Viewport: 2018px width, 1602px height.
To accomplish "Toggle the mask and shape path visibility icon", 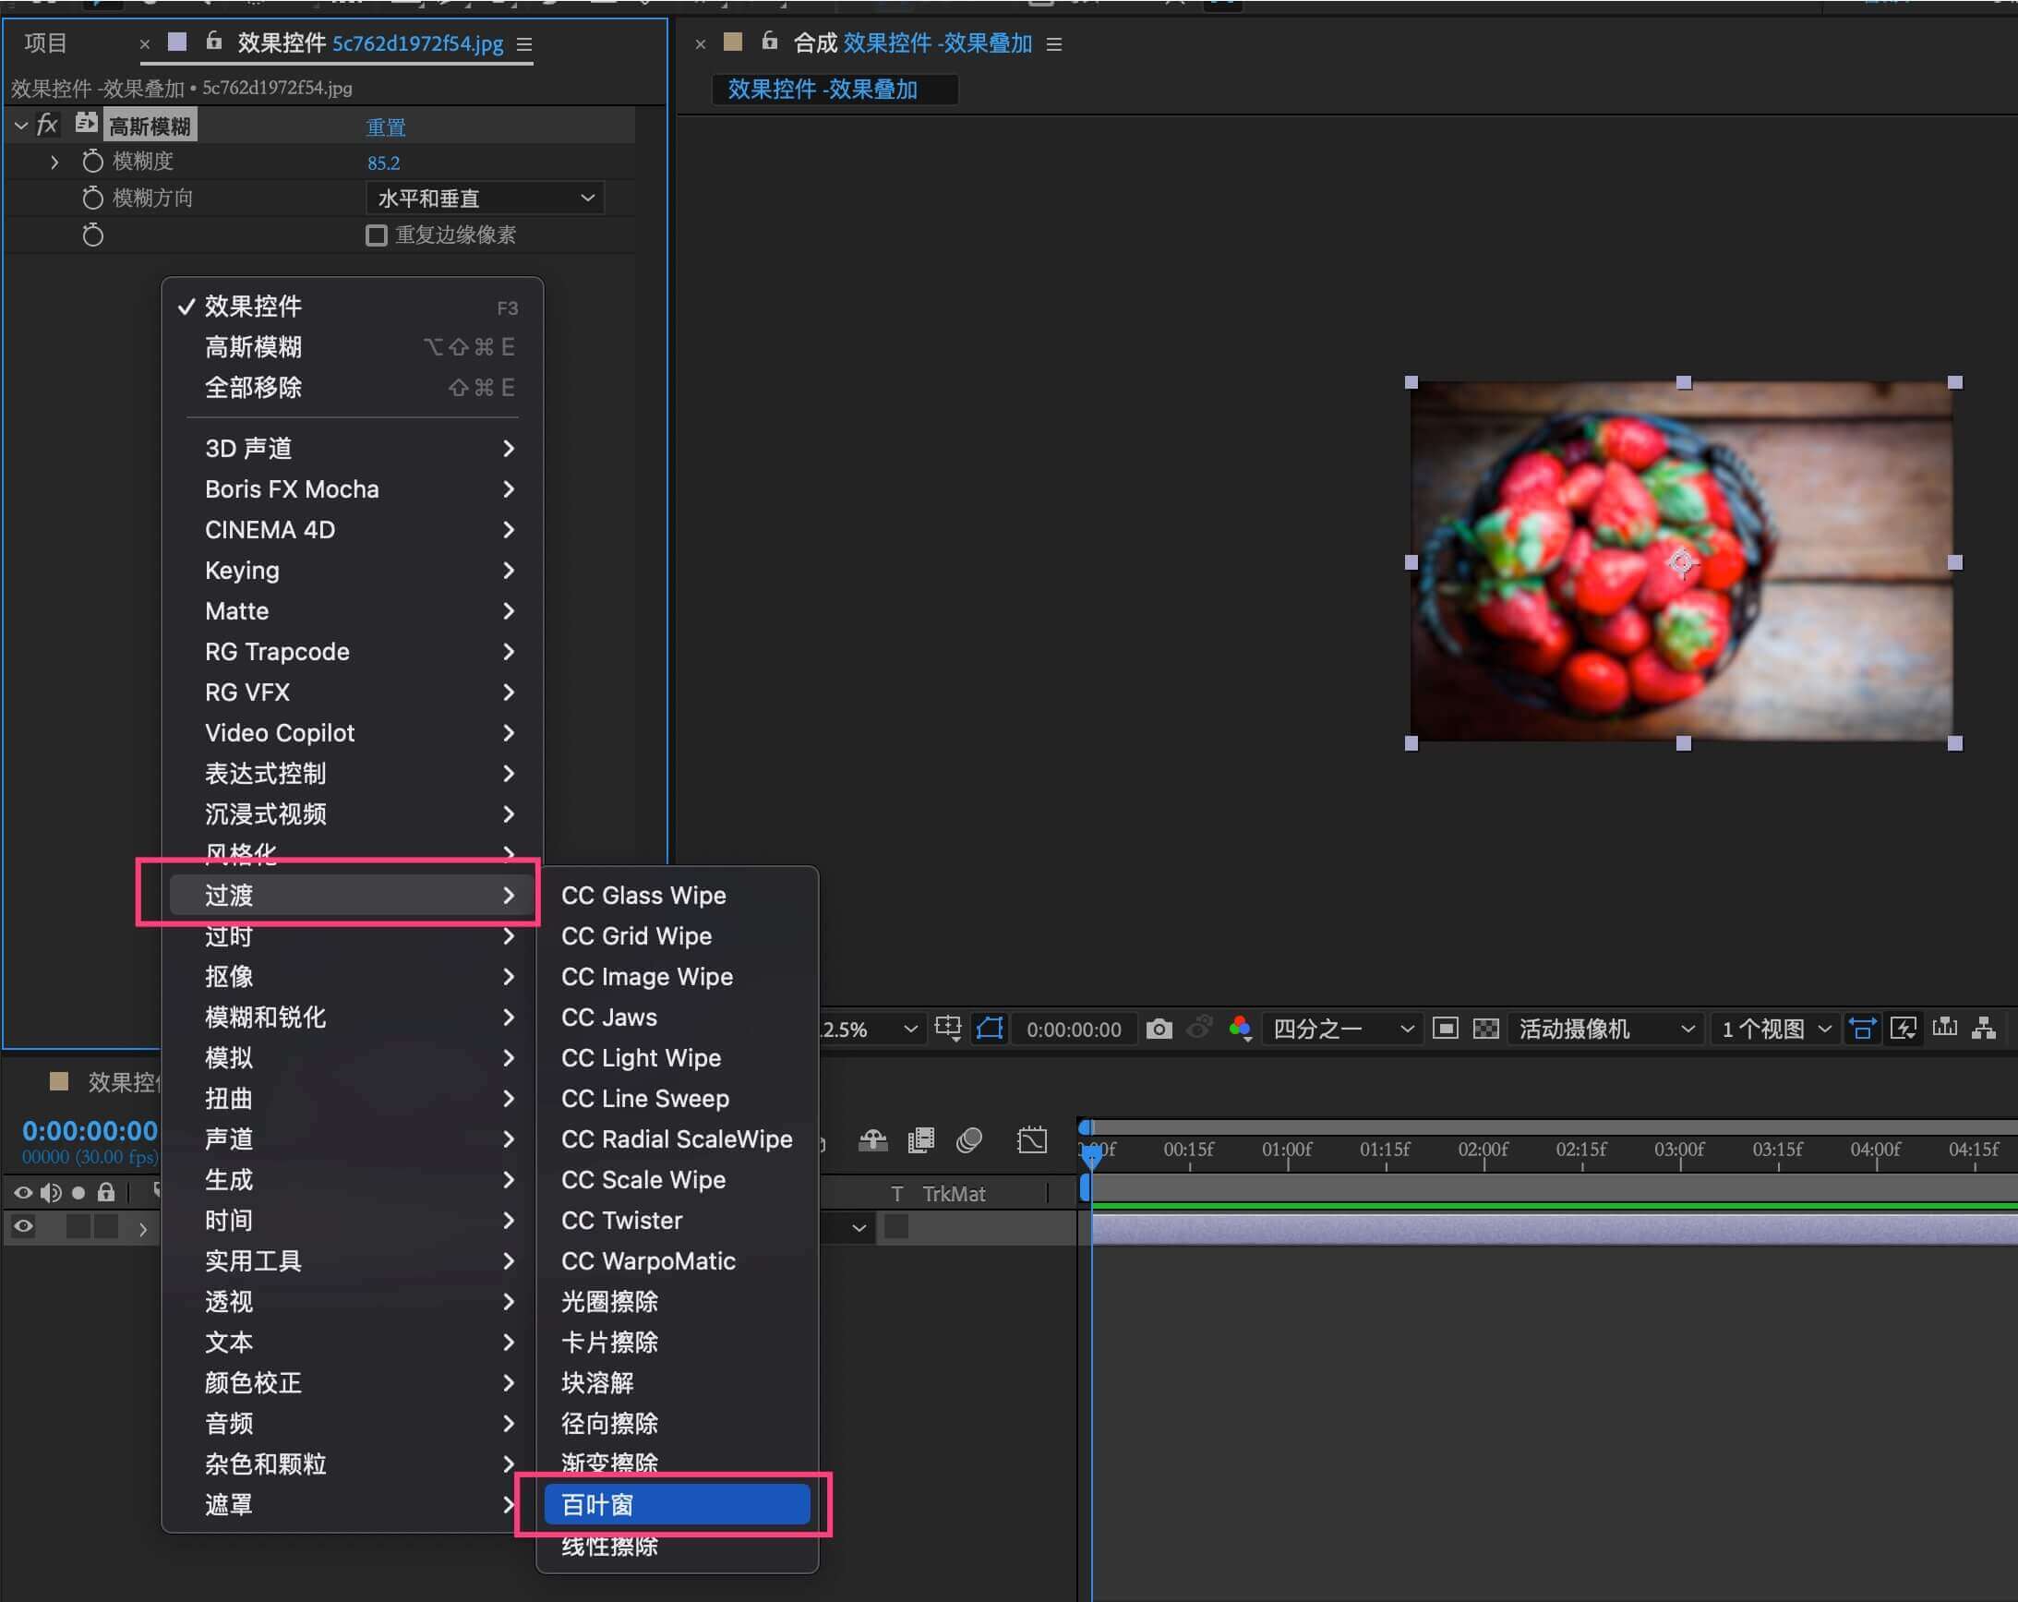I will tap(990, 1029).
